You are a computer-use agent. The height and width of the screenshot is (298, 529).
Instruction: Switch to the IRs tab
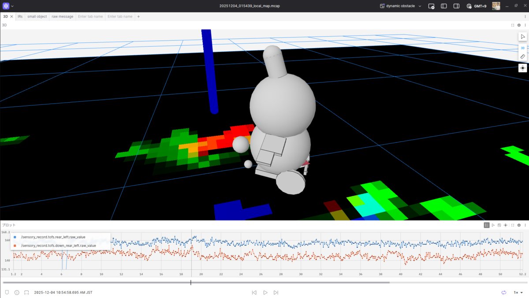(x=20, y=16)
